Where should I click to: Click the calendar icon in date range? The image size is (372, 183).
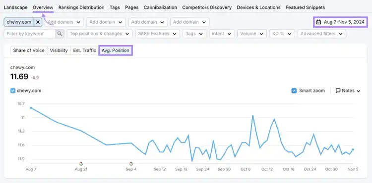coord(319,22)
